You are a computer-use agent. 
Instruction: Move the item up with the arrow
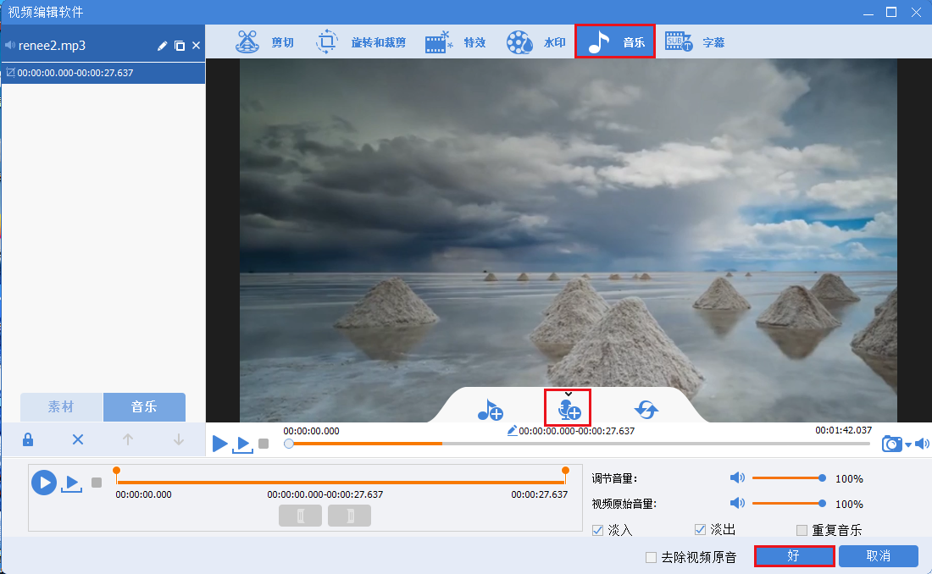[128, 439]
